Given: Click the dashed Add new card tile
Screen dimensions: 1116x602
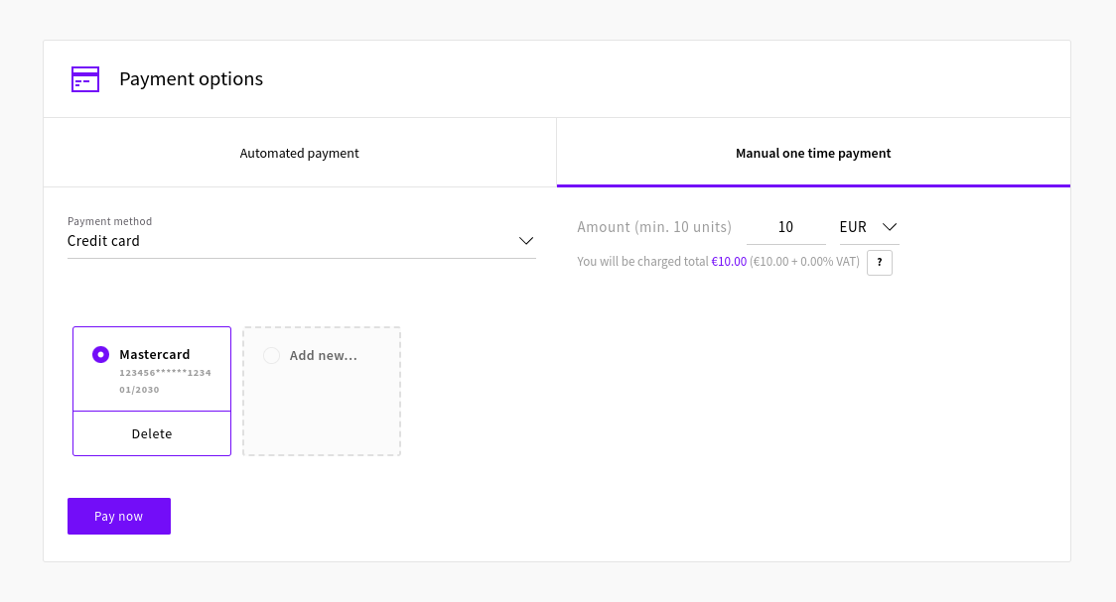Looking at the screenshot, I should [x=322, y=407].
